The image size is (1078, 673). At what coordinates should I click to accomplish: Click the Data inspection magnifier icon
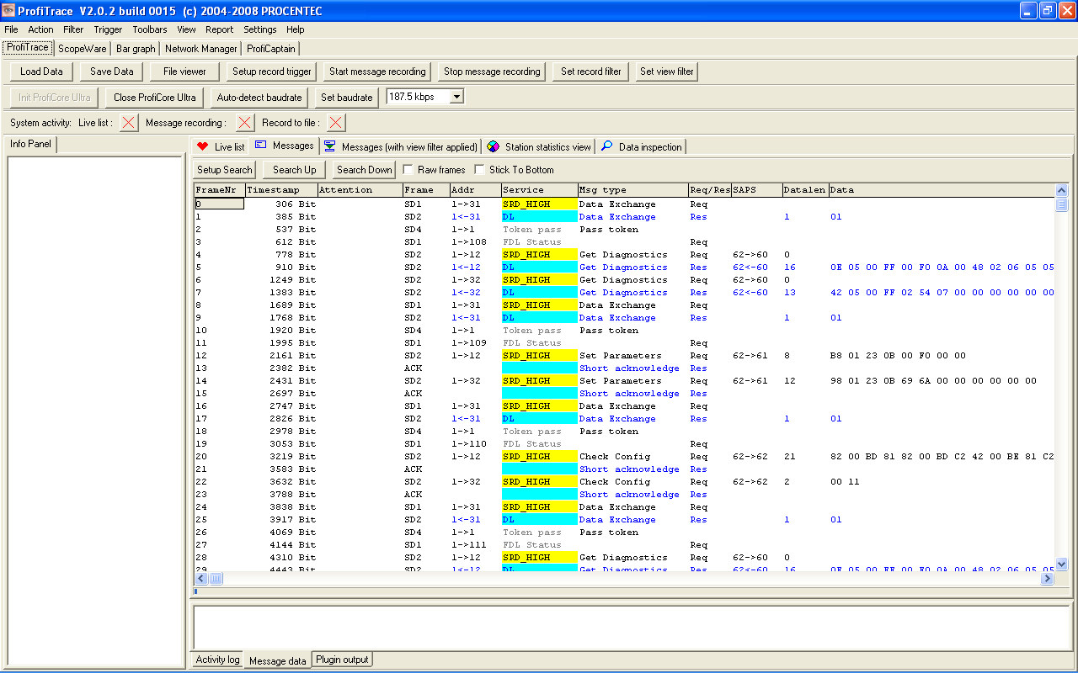coord(606,146)
